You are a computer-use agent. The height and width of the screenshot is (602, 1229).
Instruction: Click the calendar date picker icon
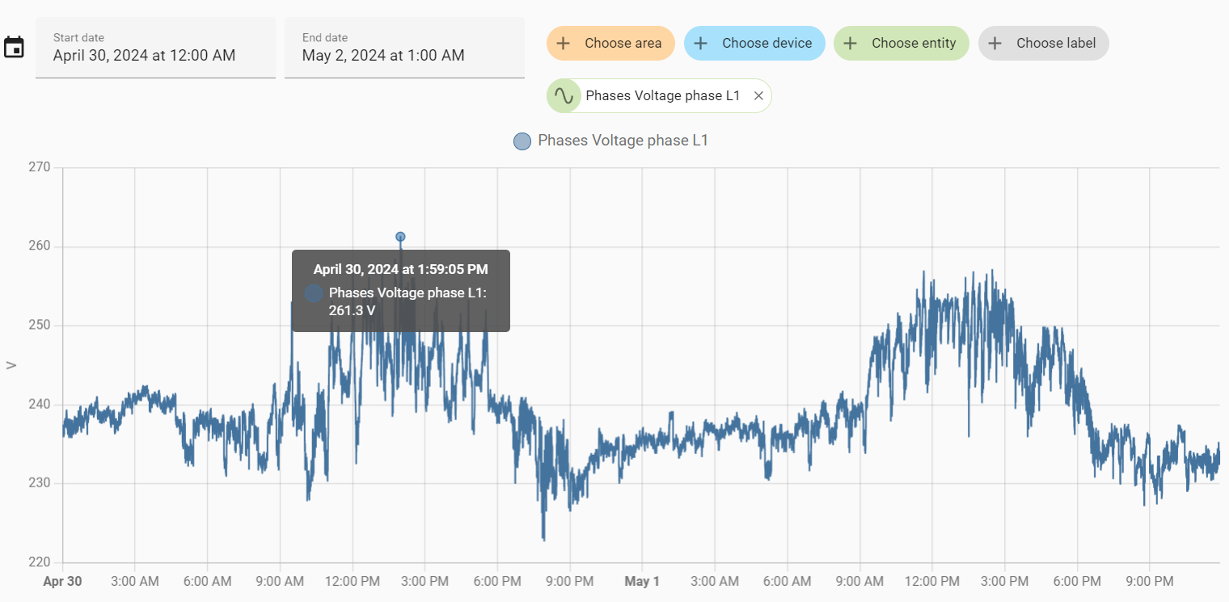(14, 48)
